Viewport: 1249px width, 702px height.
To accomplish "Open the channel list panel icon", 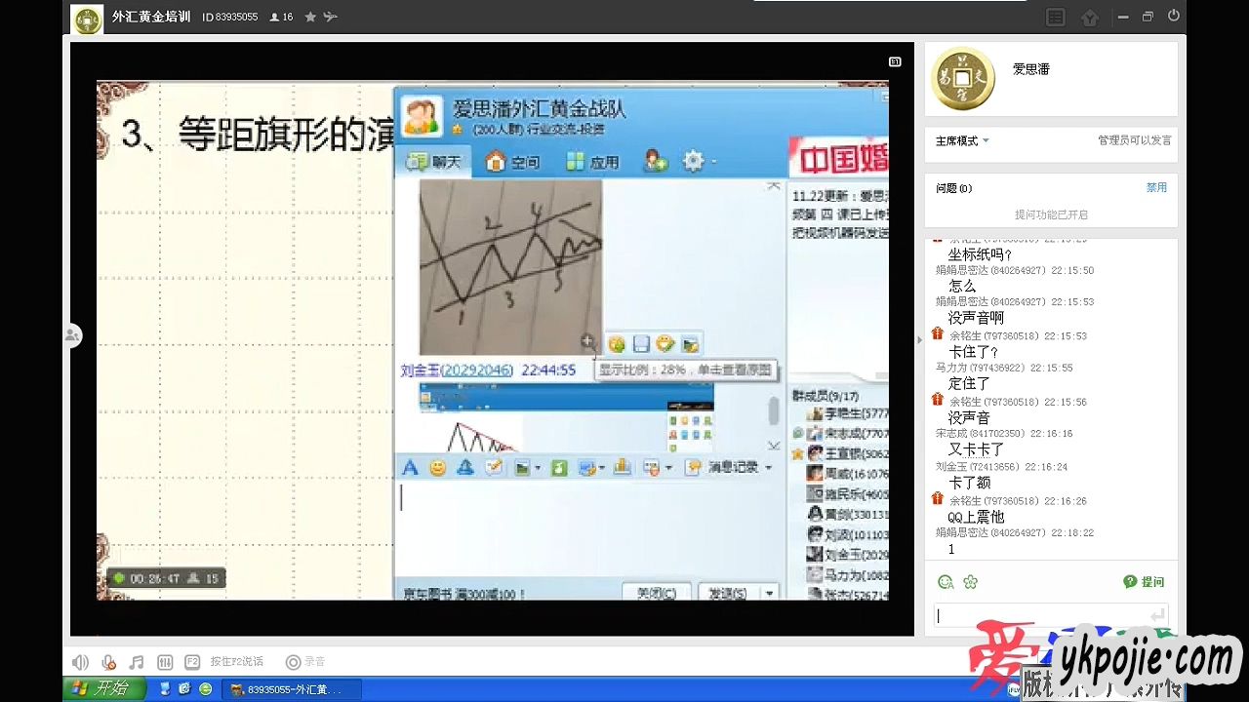I will (x=1055, y=17).
